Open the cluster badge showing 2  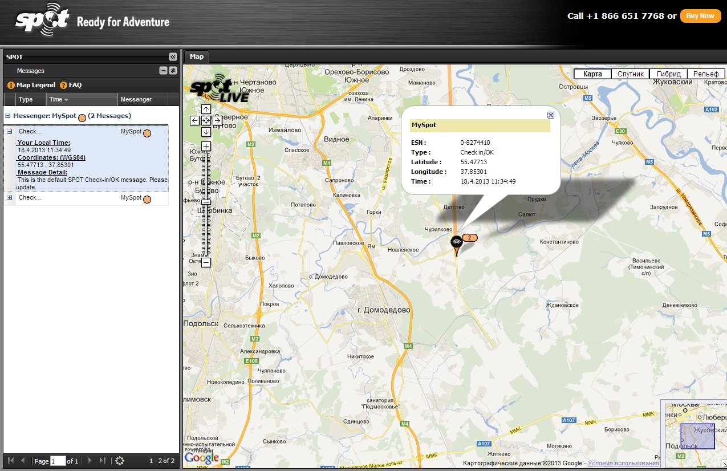[x=470, y=237]
